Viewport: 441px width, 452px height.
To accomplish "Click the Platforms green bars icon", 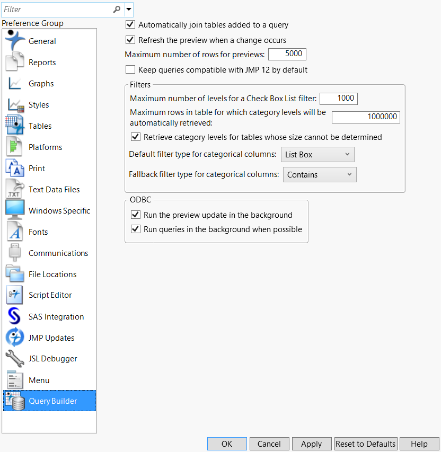I will pyautogui.click(x=14, y=146).
